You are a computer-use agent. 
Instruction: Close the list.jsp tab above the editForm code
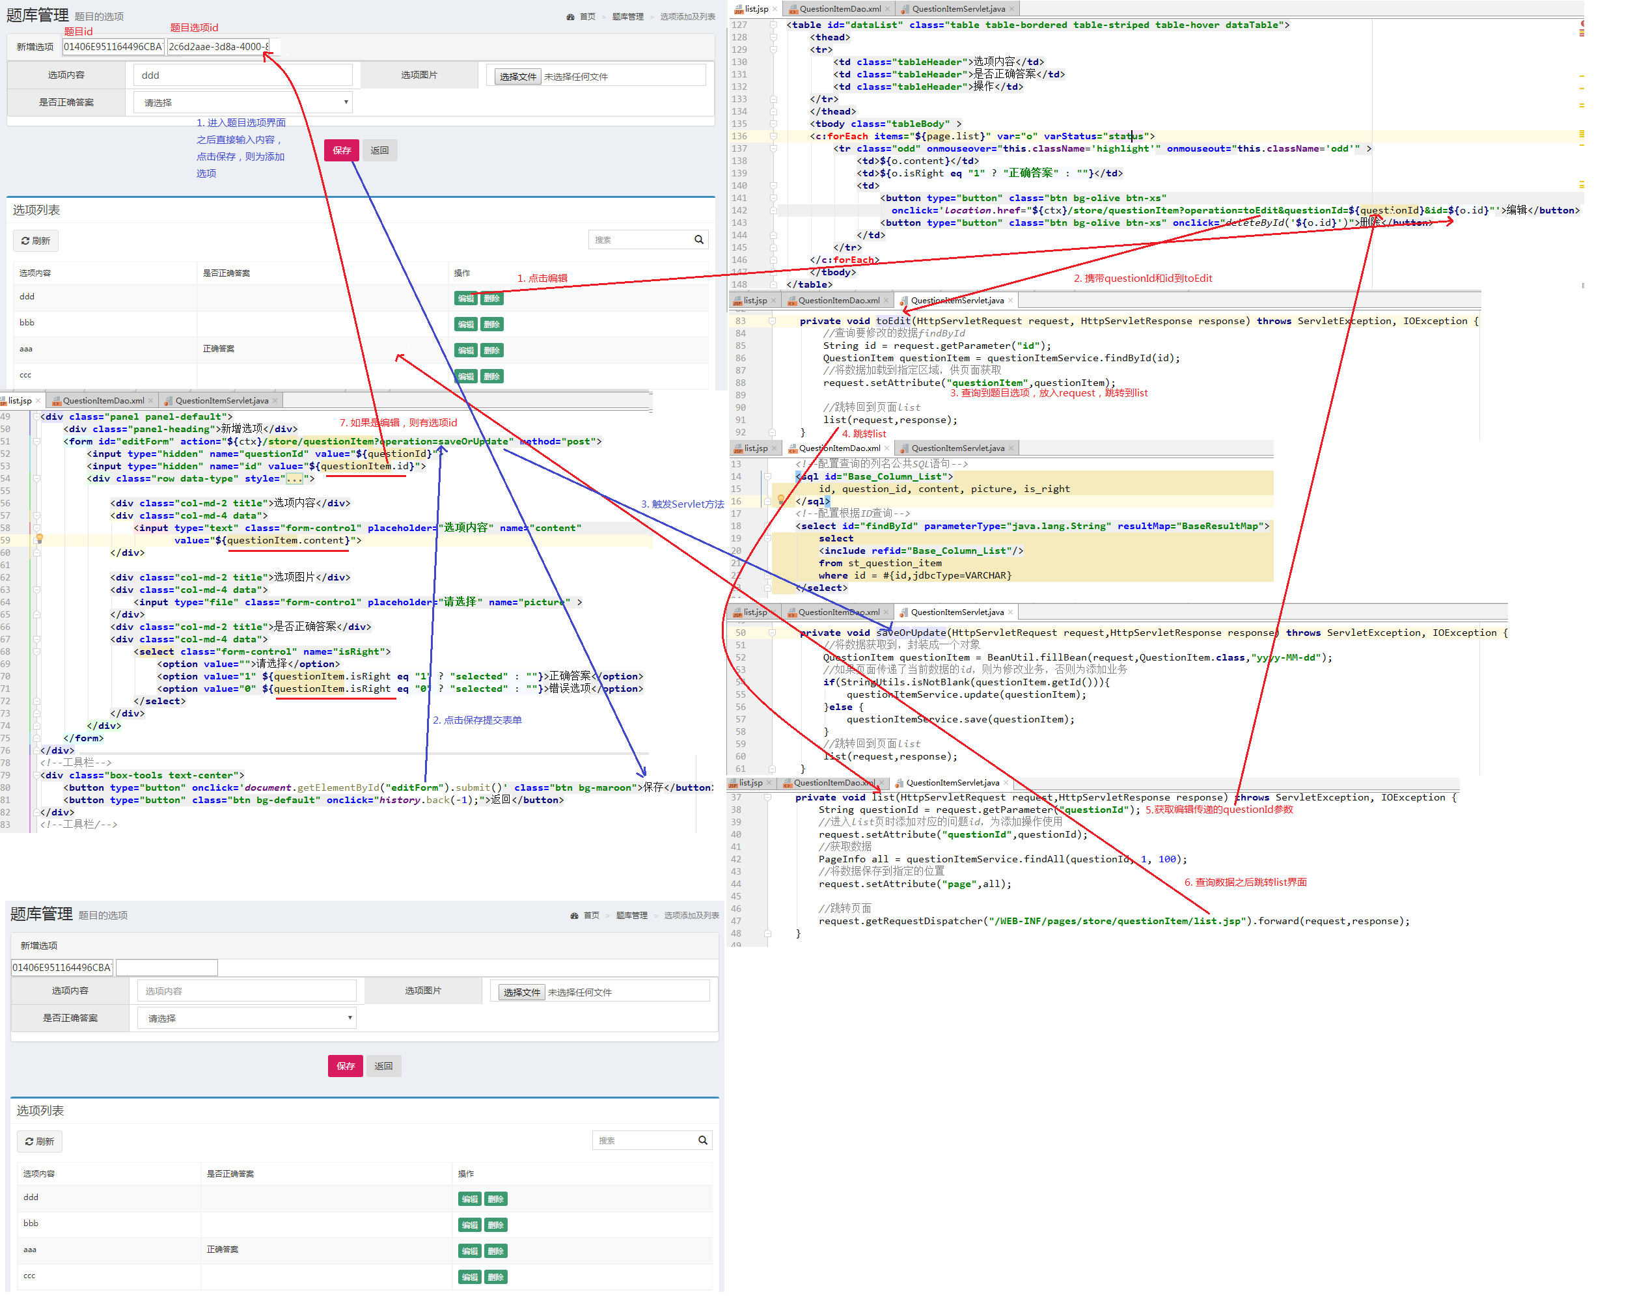coord(38,401)
